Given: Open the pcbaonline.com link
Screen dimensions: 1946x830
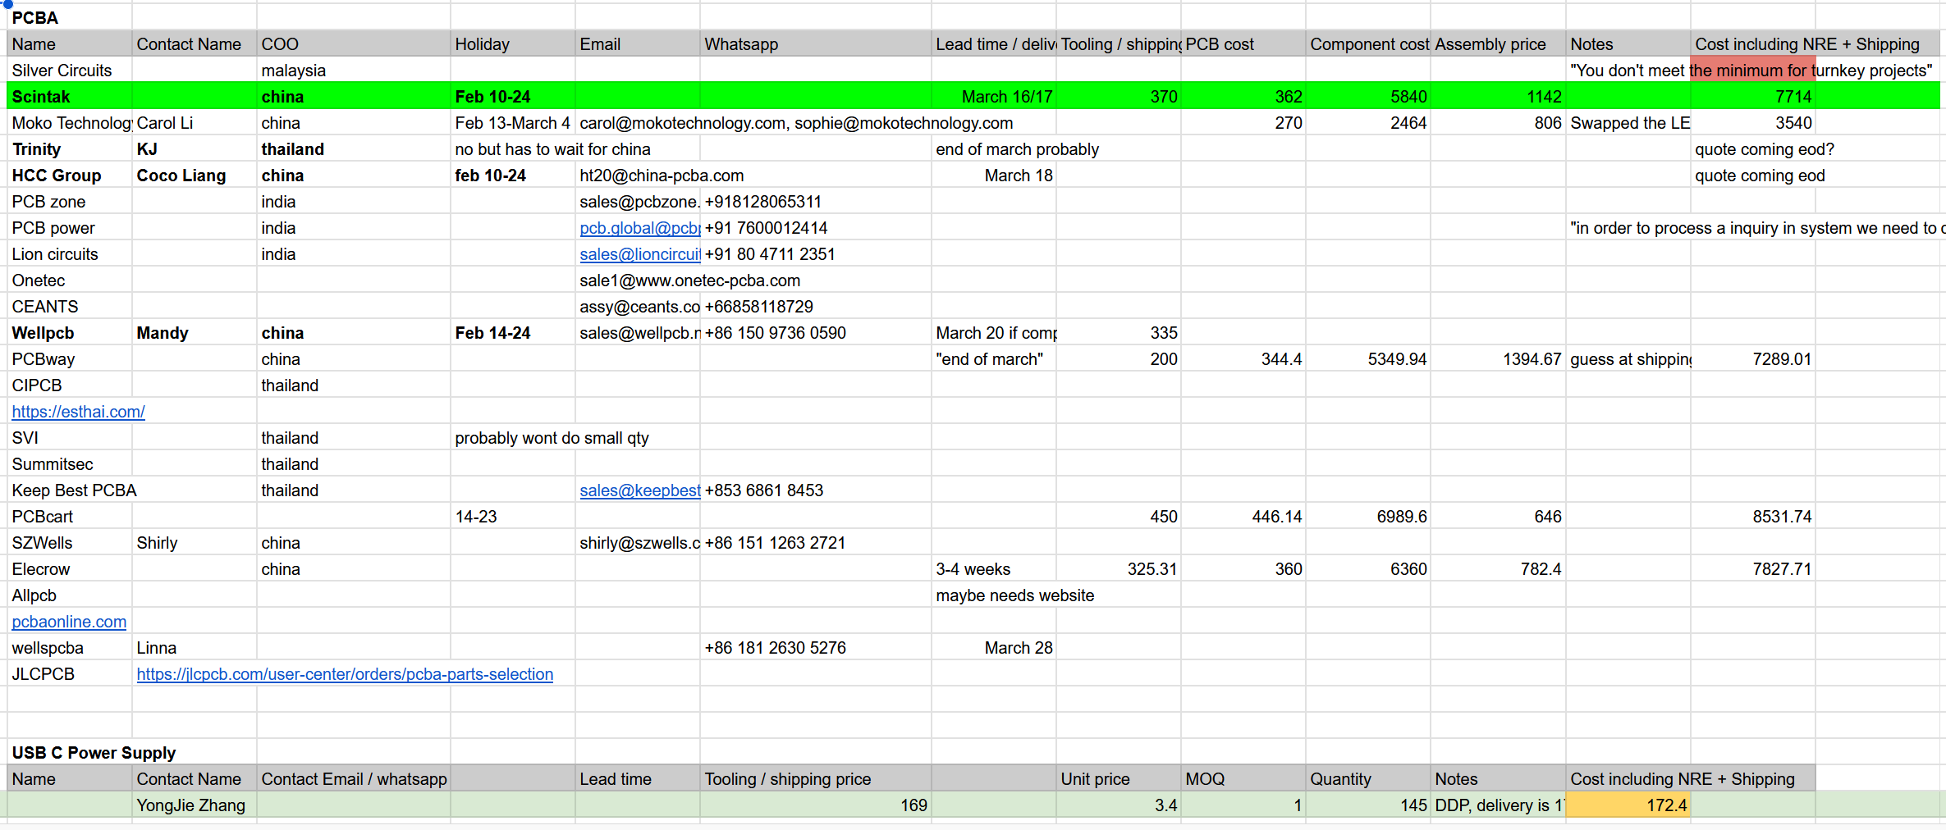Looking at the screenshot, I should pos(69,622).
